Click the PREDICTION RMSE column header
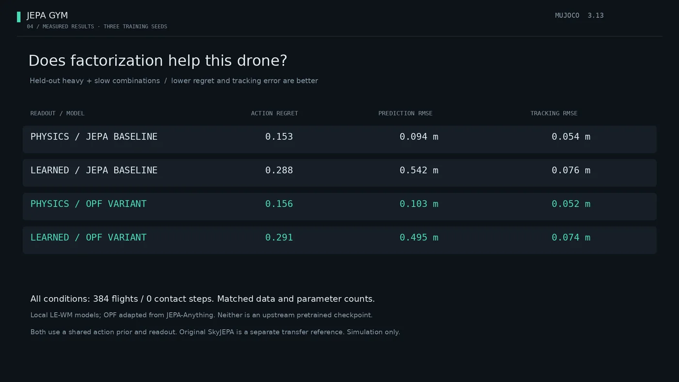This screenshot has height=382, width=679. pos(405,113)
